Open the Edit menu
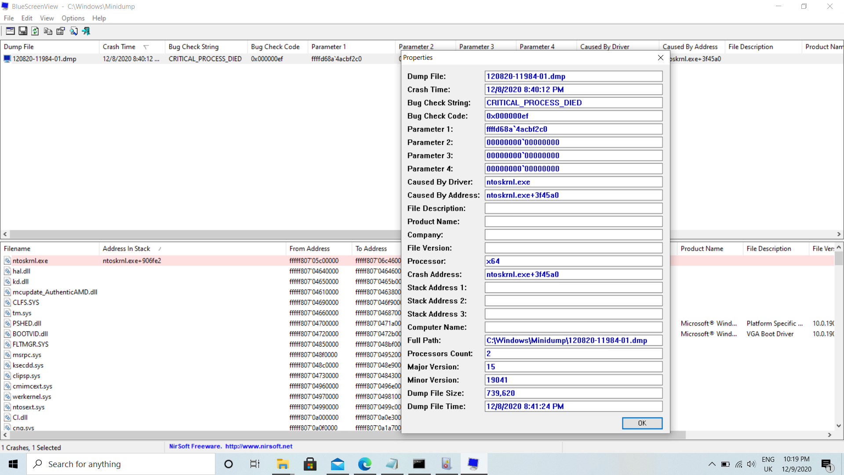This screenshot has height=475, width=844. tap(27, 18)
